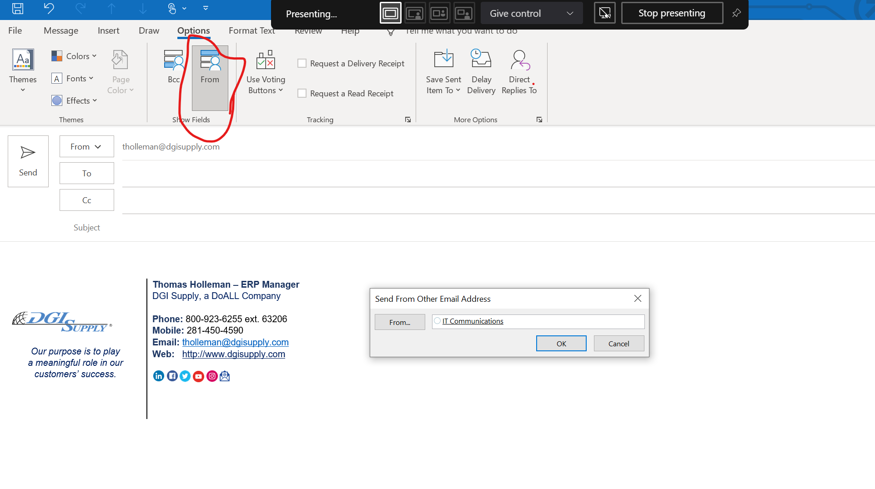Click the YouTube icon in signature

(x=198, y=376)
